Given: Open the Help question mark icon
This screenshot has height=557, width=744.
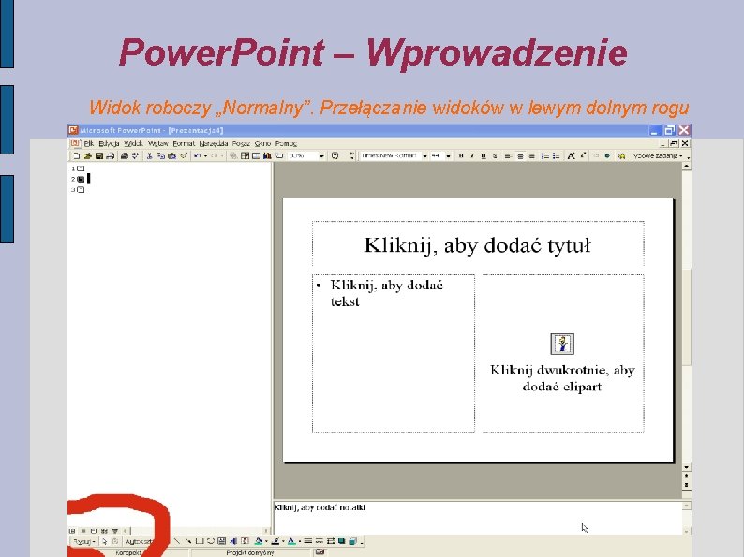Looking at the screenshot, I should click(x=335, y=155).
